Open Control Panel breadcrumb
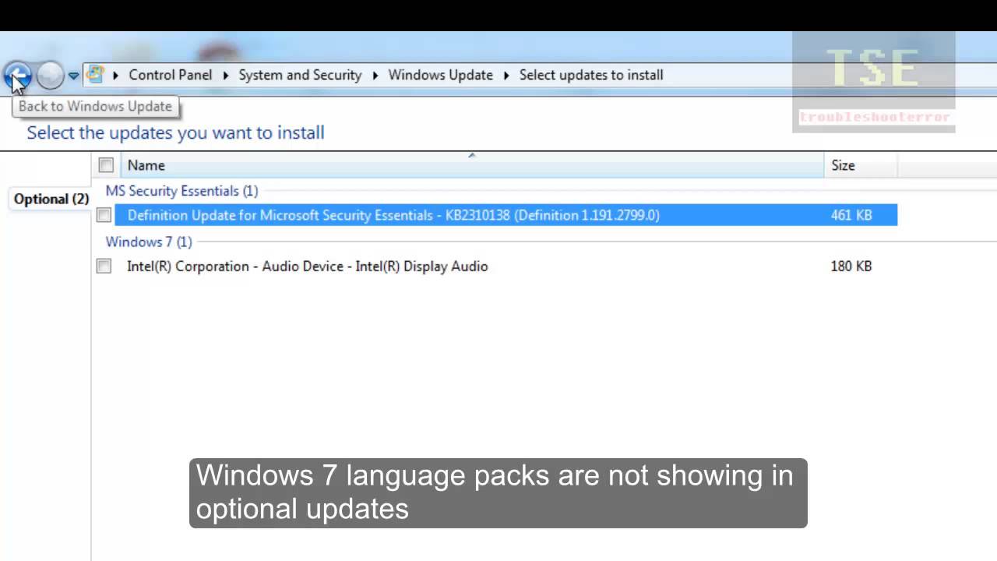 pyautogui.click(x=170, y=75)
